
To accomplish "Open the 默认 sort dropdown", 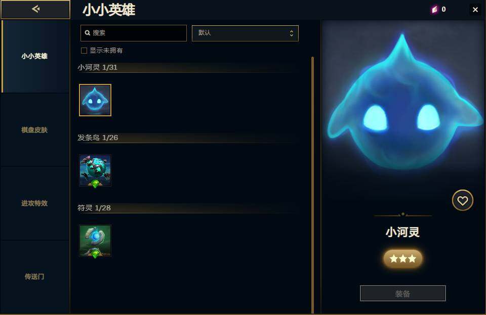I will pos(245,33).
